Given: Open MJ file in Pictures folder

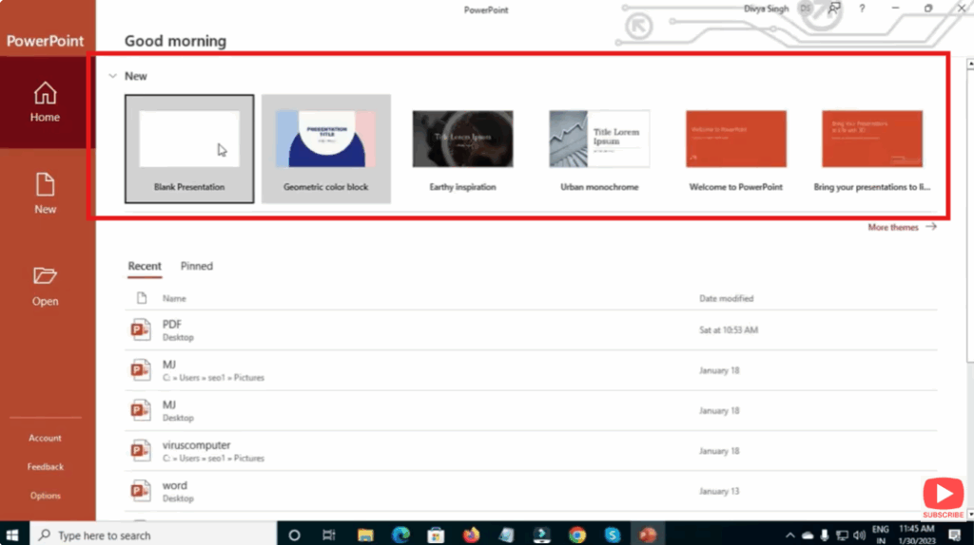Looking at the screenshot, I should click(x=531, y=370).
